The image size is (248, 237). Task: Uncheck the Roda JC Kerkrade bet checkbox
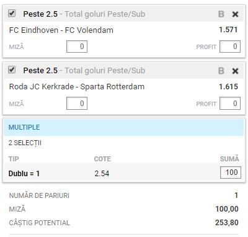12,69
